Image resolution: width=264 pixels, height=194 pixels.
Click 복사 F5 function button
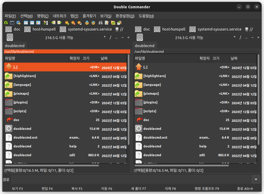pos(77,189)
